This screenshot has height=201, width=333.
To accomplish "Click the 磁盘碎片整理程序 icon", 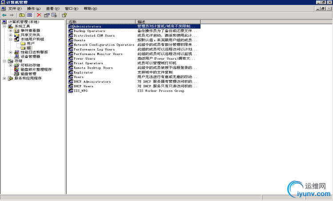I will 16,70.
